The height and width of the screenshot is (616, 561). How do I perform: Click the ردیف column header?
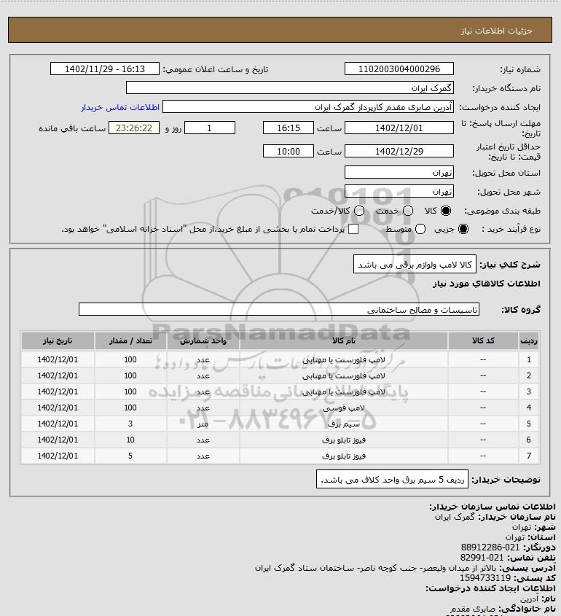[529, 341]
